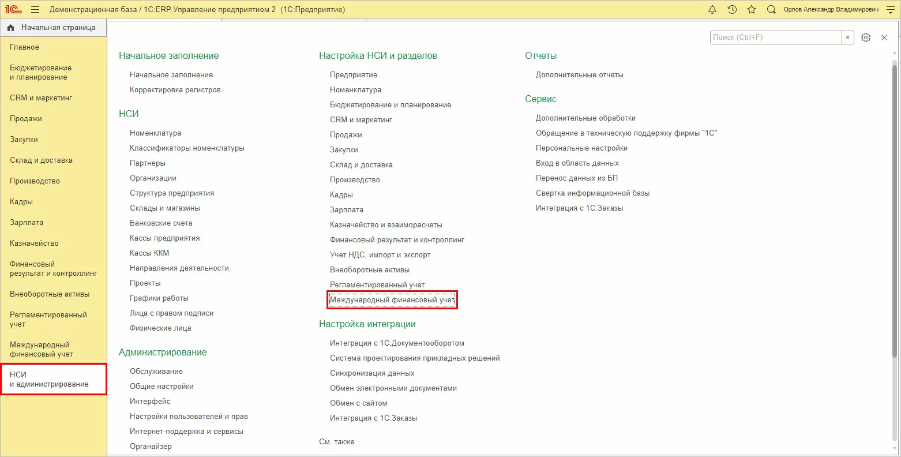The width and height of the screenshot is (901, 457).
Task: Open Интеграция с 1С:Документооборотом
Action: 397,343
